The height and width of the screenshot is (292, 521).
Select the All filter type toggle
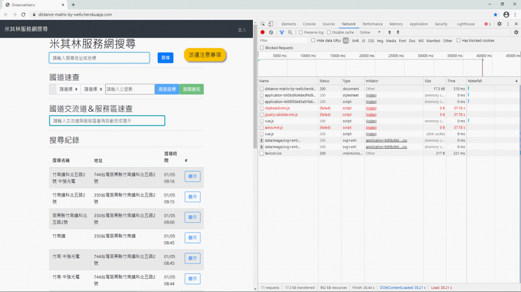click(x=345, y=41)
